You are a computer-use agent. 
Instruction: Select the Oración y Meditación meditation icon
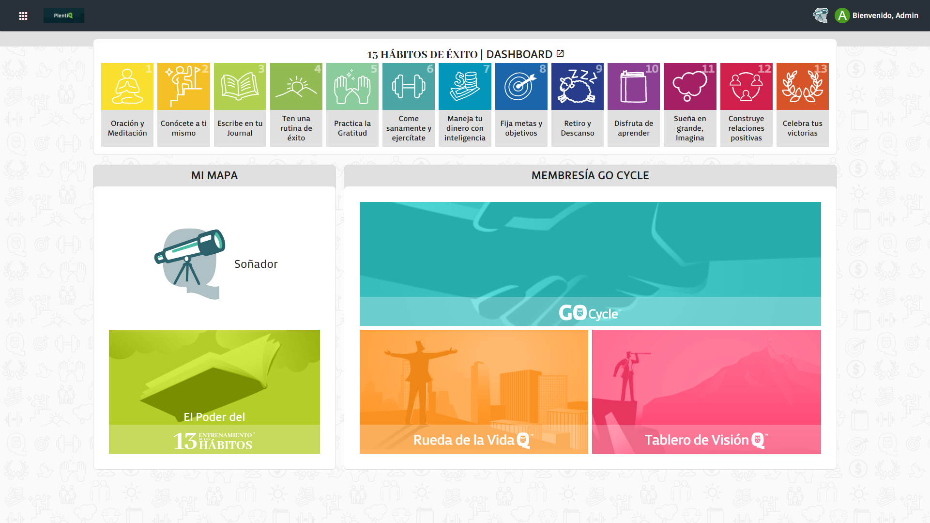point(127,86)
